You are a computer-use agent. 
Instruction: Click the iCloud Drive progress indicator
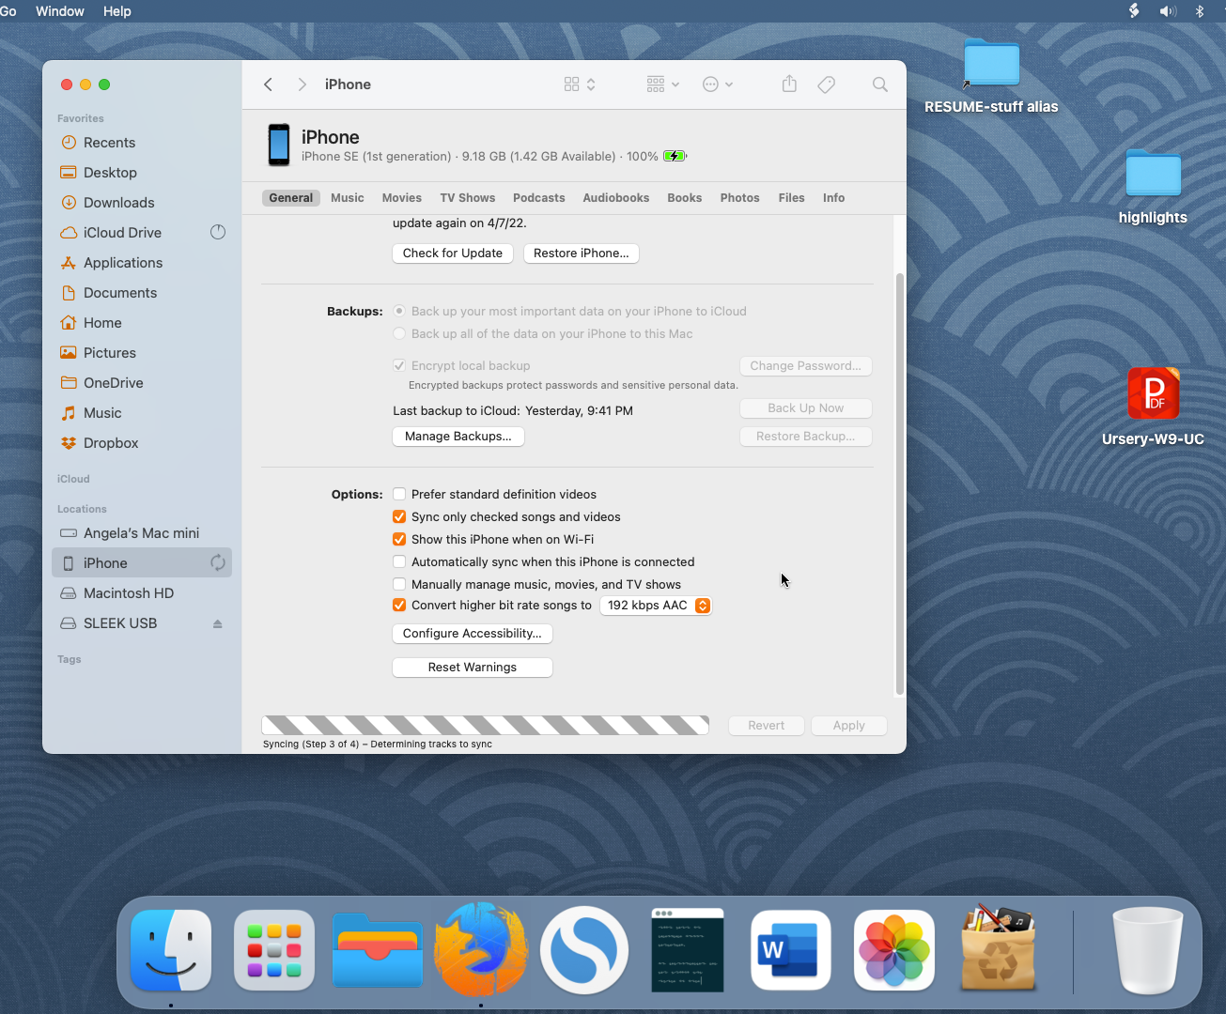pyautogui.click(x=218, y=232)
